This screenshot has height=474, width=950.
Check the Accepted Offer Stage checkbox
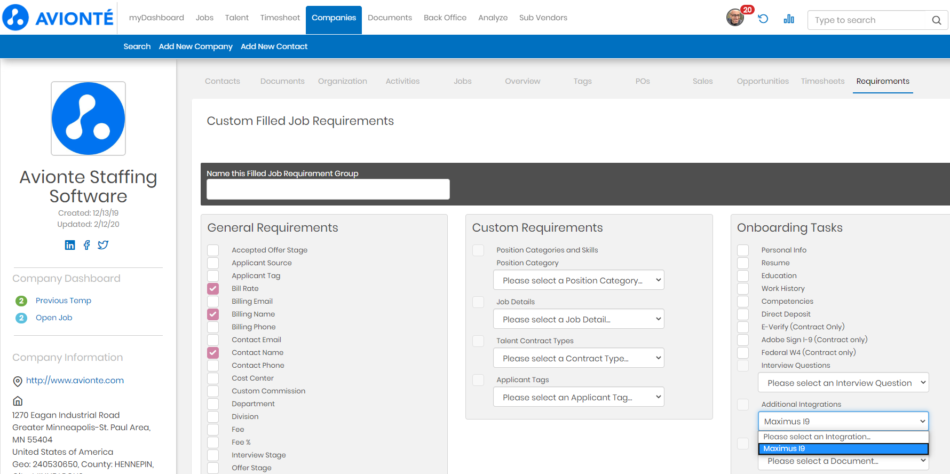pyautogui.click(x=213, y=250)
